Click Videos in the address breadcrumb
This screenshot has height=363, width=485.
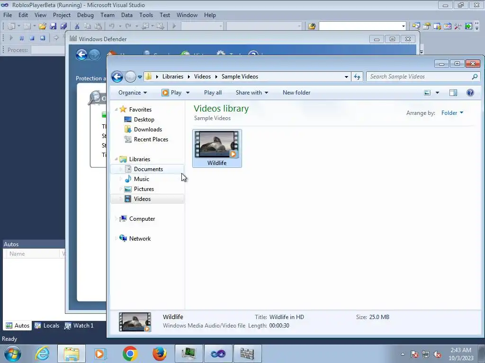[x=202, y=77]
